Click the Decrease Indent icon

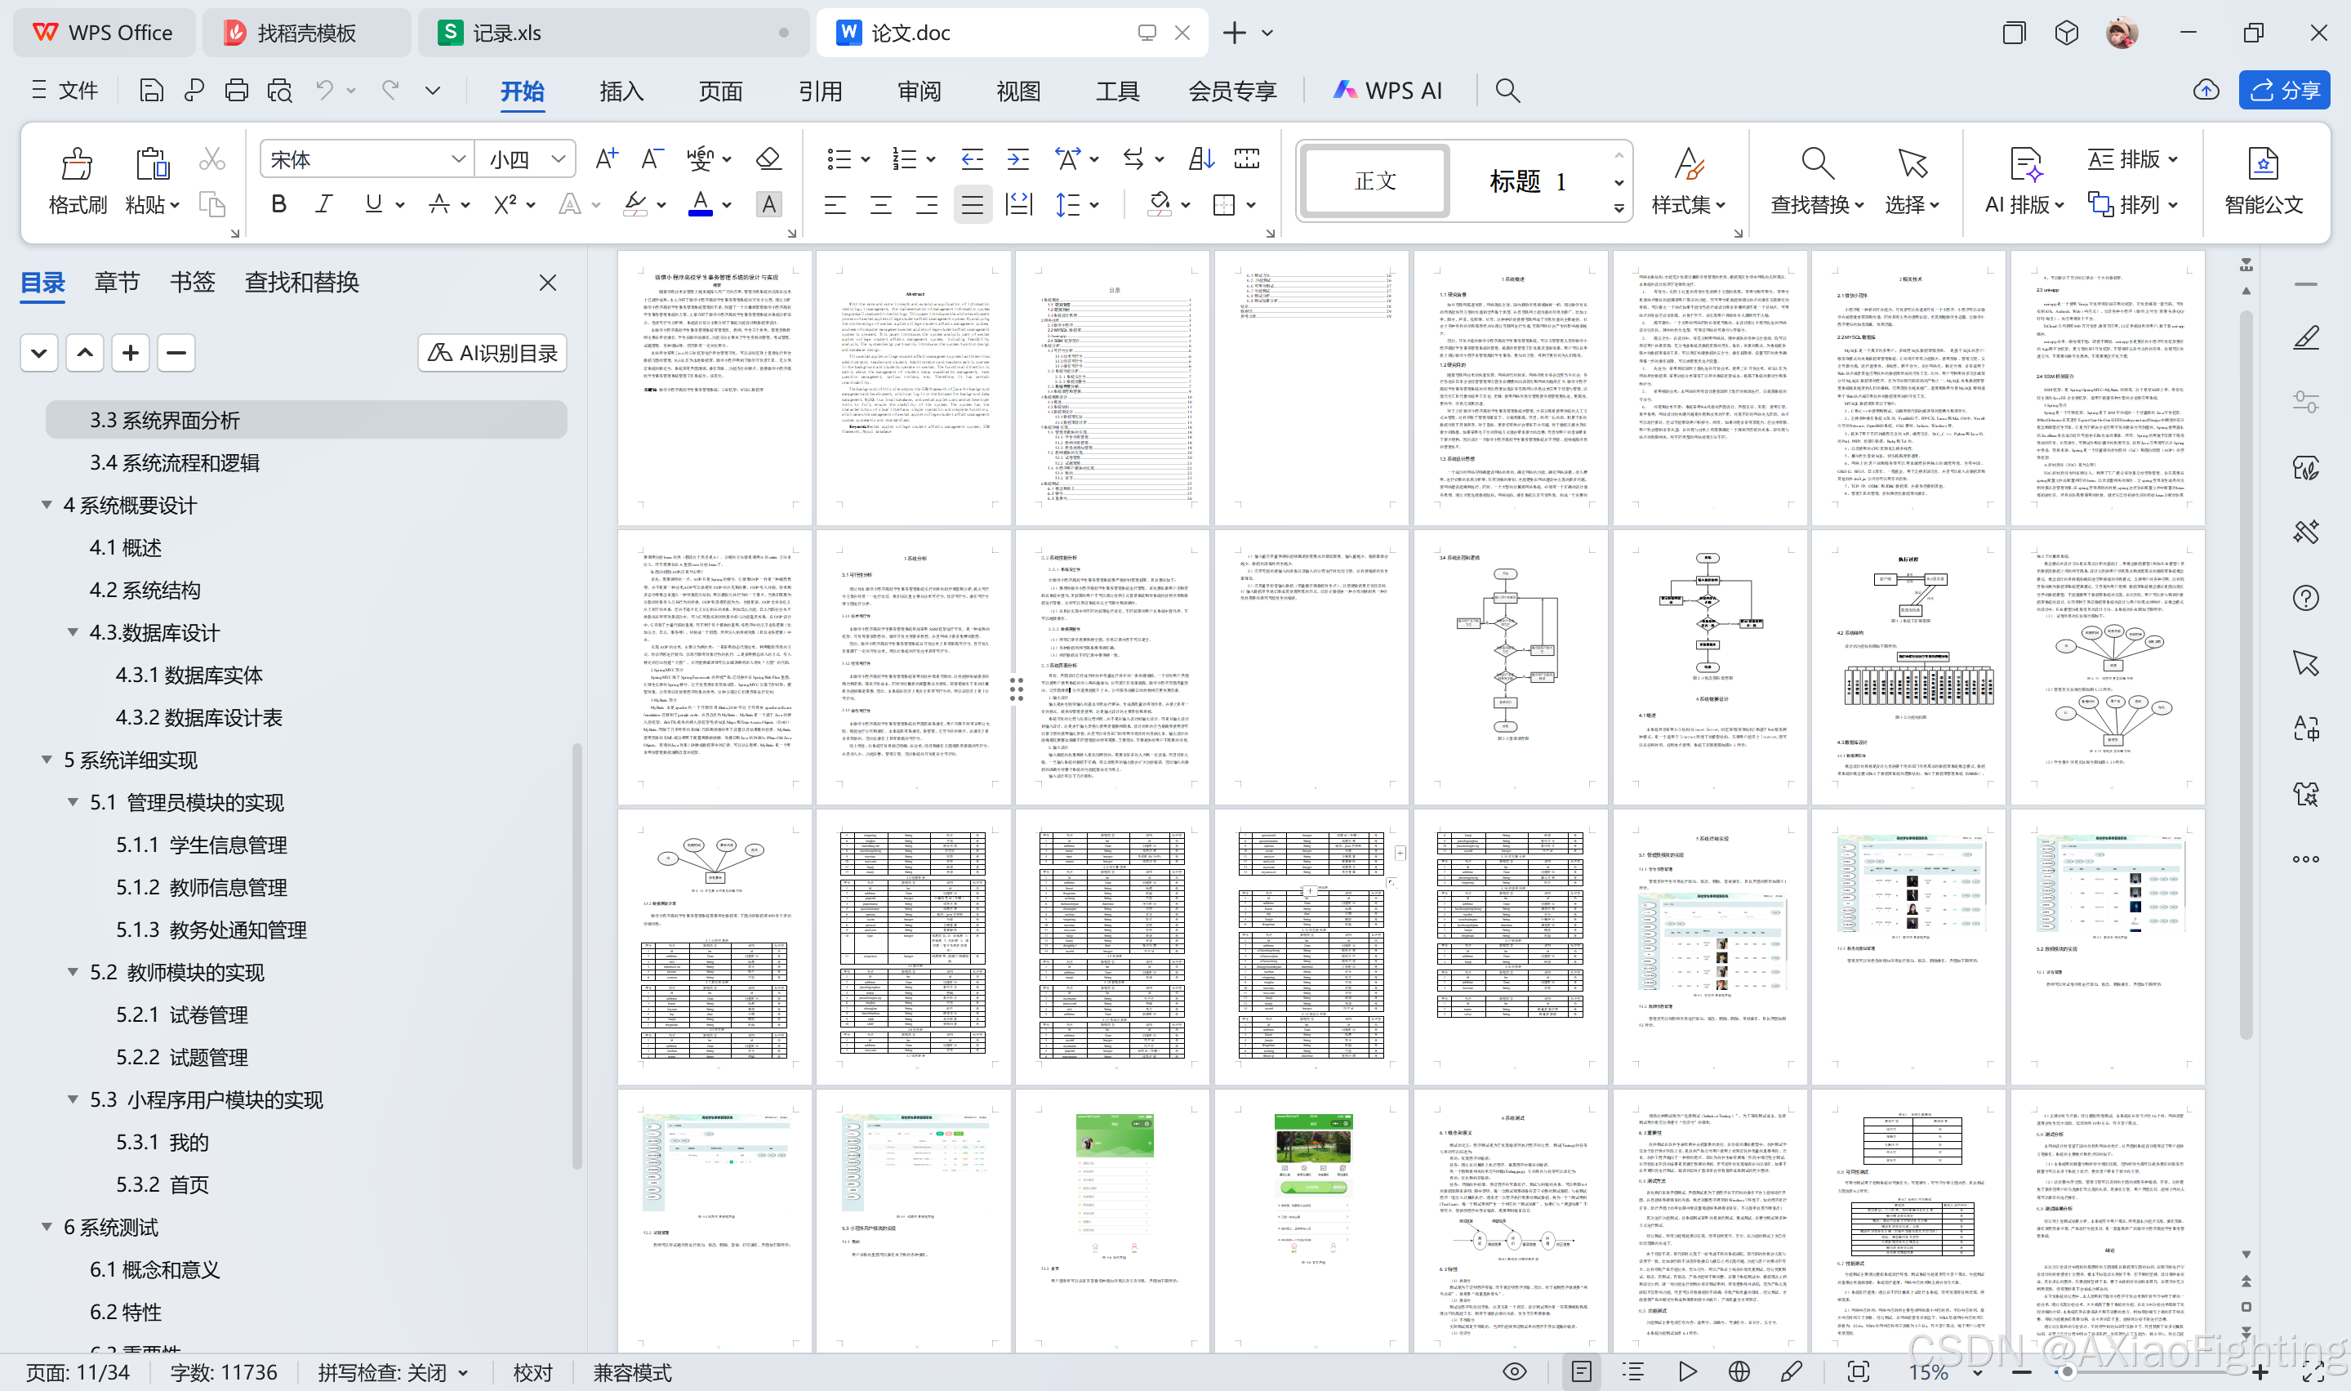[x=972, y=158]
